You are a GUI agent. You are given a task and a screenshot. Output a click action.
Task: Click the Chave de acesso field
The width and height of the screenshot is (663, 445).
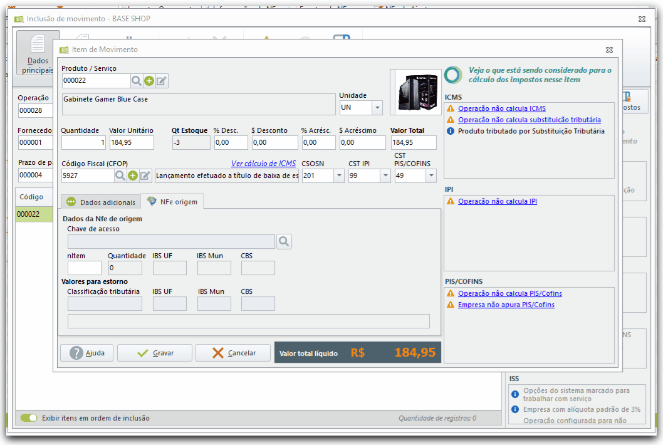[171, 241]
